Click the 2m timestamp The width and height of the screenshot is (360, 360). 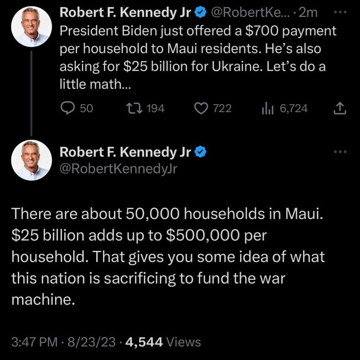pos(309,13)
